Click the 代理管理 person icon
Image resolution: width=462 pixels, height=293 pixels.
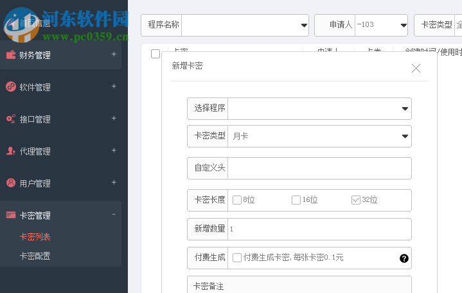[11, 151]
